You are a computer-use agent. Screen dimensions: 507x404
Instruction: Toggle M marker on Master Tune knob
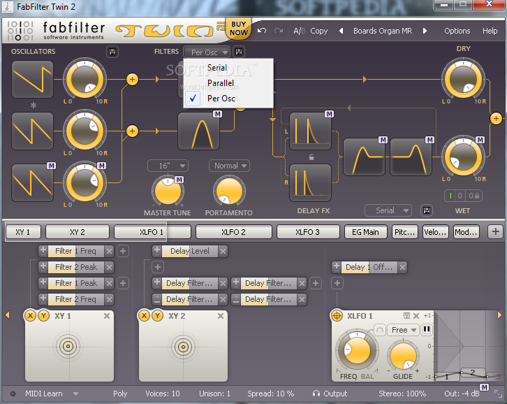click(179, 180)
